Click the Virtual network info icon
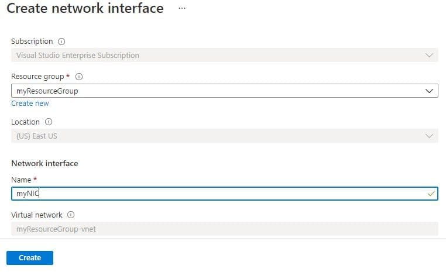The width and height of the screenshot is (446, 272). tap(71, 215)
